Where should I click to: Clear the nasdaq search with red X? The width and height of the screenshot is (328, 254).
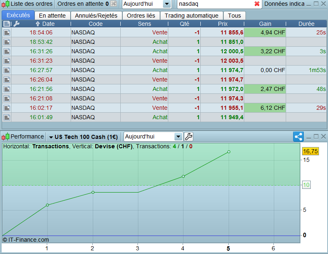click(257, 4)
